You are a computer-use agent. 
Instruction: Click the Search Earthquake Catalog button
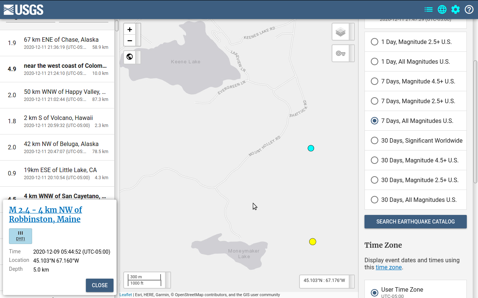[415, 222]
